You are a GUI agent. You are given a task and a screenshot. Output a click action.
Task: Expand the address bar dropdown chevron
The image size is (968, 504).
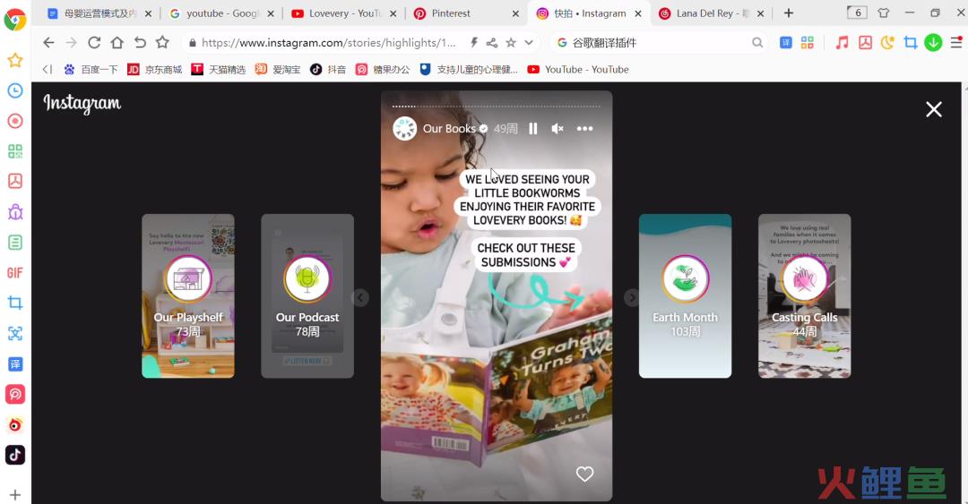[x=529, y=43]
